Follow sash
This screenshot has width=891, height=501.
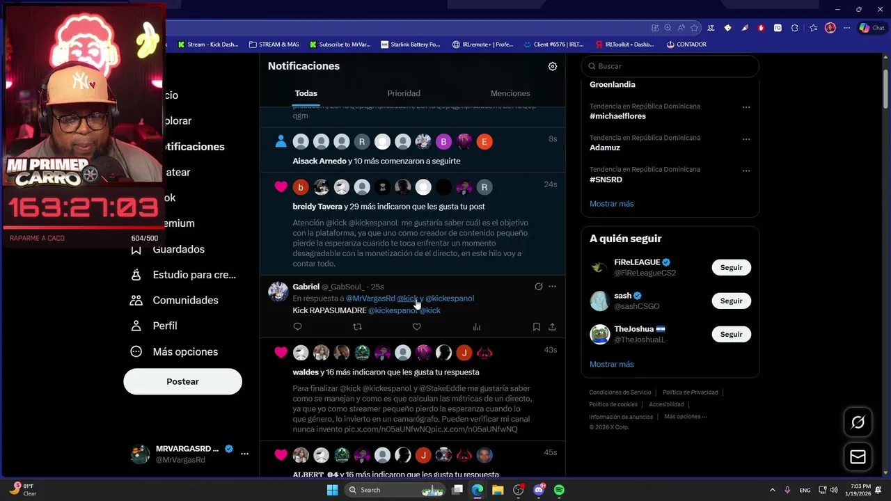click(731, 301)
